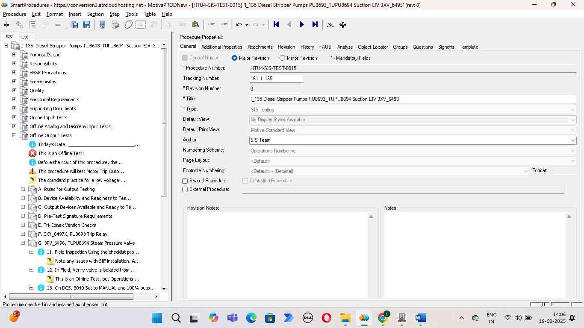This screenshot has width=584, height=328.
Task: Select the Major Revision radio button
Action: click(x=234, y=58)
